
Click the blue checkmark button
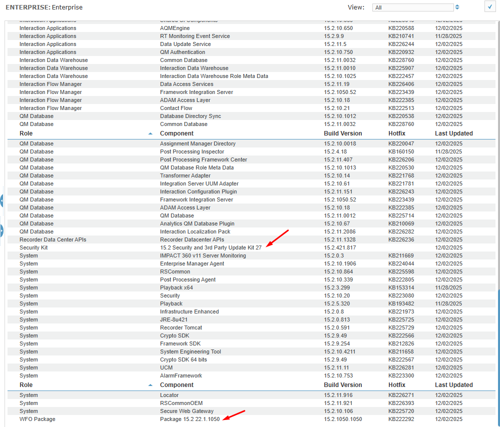click(x=489, y=6)
